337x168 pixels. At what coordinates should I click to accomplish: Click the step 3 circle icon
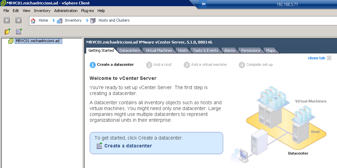[187, 65]
